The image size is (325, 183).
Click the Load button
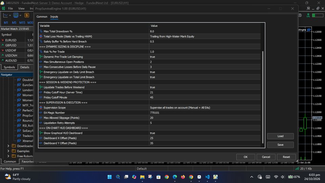pyautogui.click(x=280, y=136)
